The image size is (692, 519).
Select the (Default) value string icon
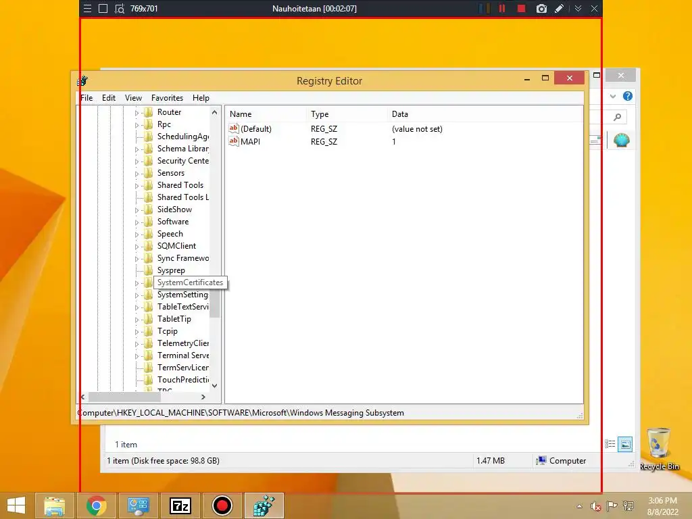(233, 128)
